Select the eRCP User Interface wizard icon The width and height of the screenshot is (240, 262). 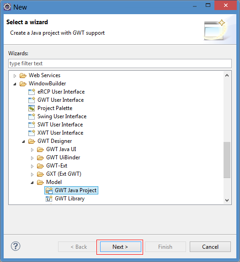32,92
